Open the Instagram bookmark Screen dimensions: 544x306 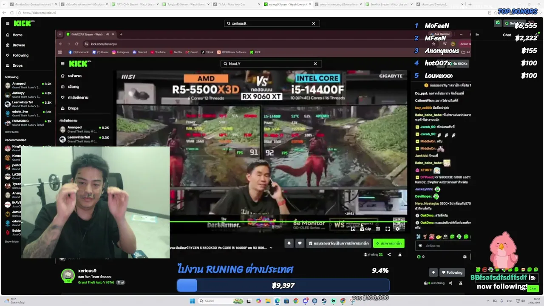pyautogui.click(x=120, y=52)
